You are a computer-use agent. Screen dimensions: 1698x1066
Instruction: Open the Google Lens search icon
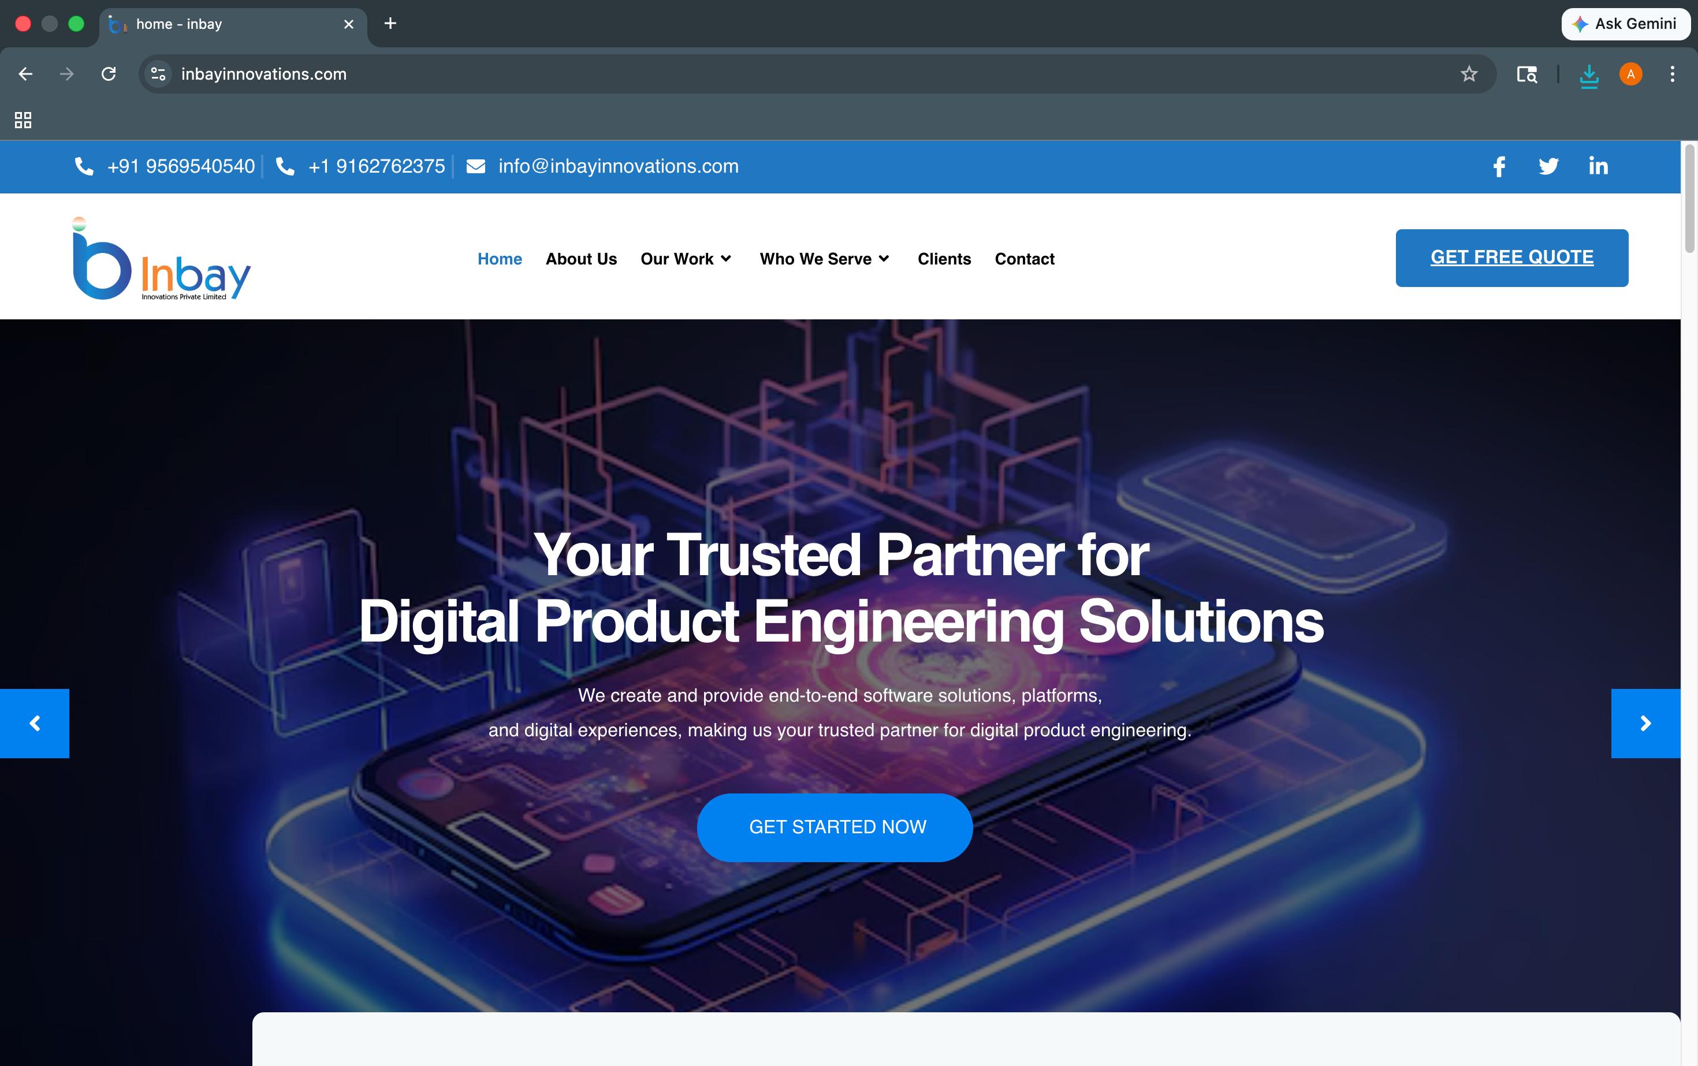(1526, 74)
